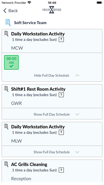The width and height of the screenshot is (104, 185).
Task: Select the completed 08:00 AM time slot
Action: (x=11, y=62)
